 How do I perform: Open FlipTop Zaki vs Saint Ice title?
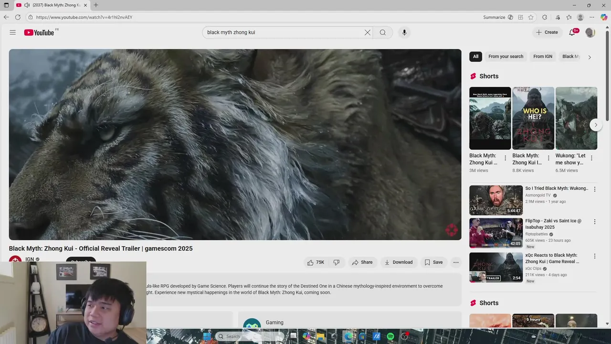point(554,224)
